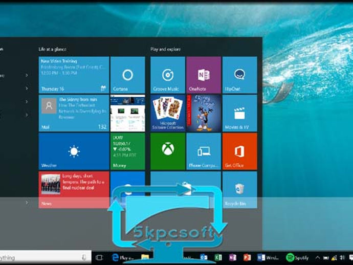This screenshot has width=353, height=265.
Task: Expand the chevron level with the News label
Action: tap(27, 203)
